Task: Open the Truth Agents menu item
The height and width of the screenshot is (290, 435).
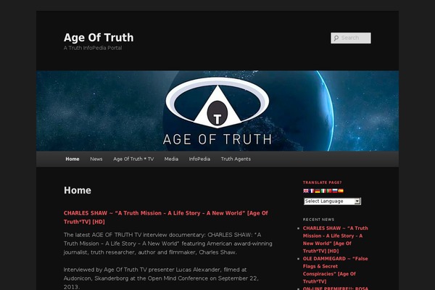Action: 236,159
